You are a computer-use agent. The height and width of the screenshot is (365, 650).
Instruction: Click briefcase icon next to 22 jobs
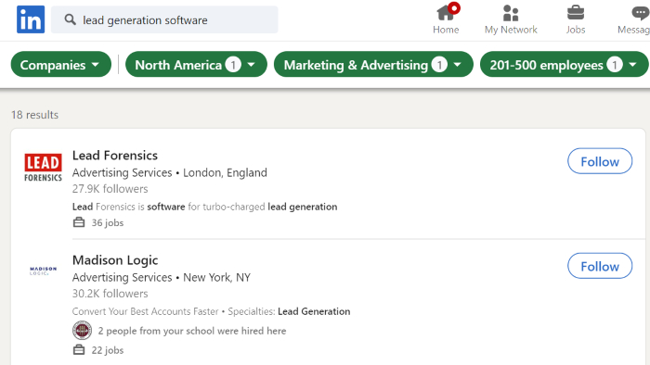pyautogui.click(x=79, y=350)
